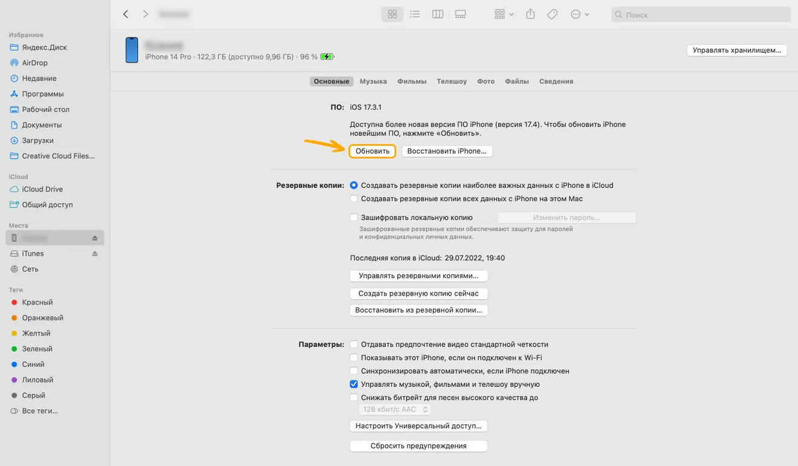The image size is (798, 466).
Task: Click the iPhone device icon
Action: tap(132, 50)
